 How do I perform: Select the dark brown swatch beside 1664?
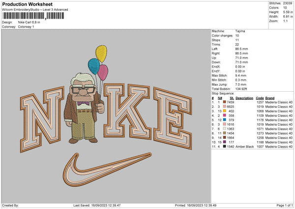tap(224, 138)
